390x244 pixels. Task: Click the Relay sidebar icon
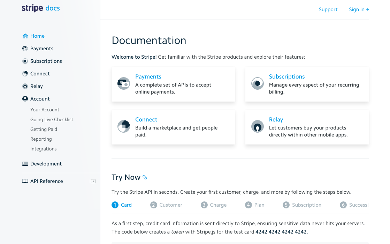click(25, 86)
